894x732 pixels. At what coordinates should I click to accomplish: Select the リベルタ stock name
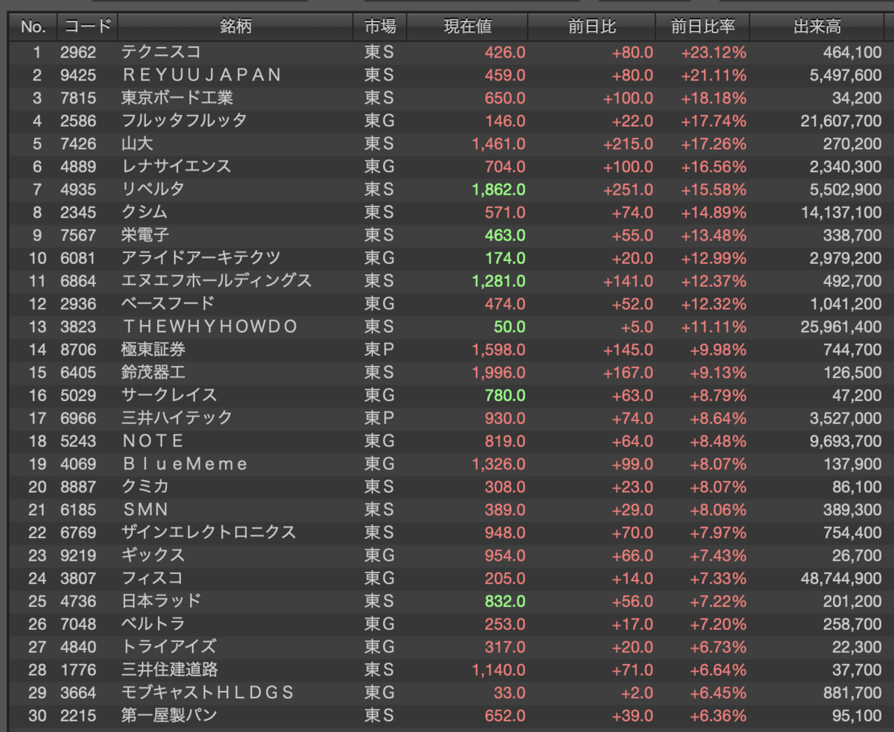click(153, 189)
